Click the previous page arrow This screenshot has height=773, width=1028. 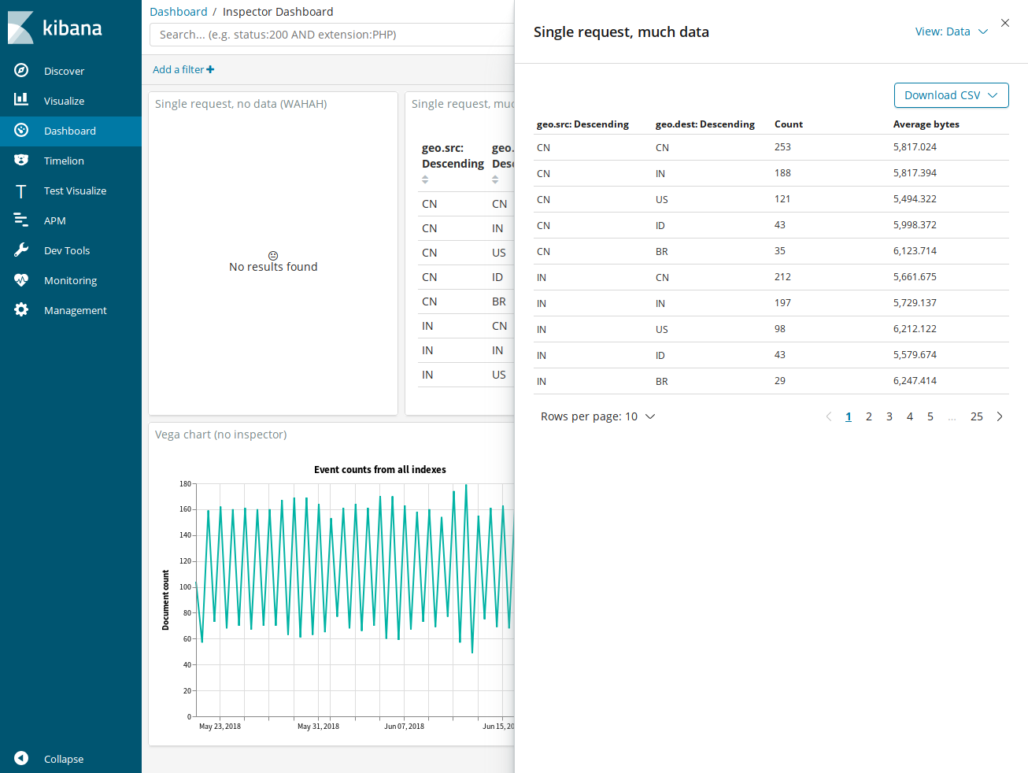pyautogui.click(x=828, y=416)
